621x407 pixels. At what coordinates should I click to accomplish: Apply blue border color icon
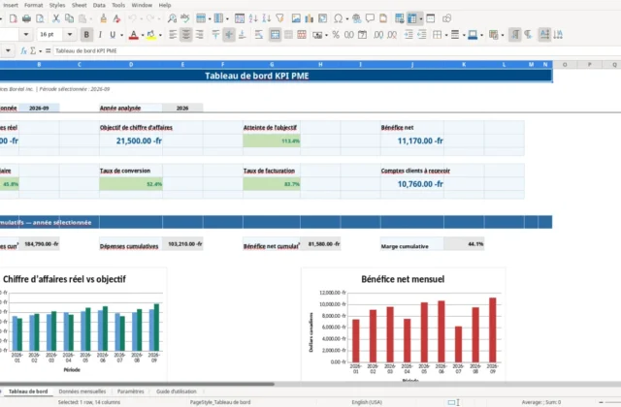click(473, 35)
